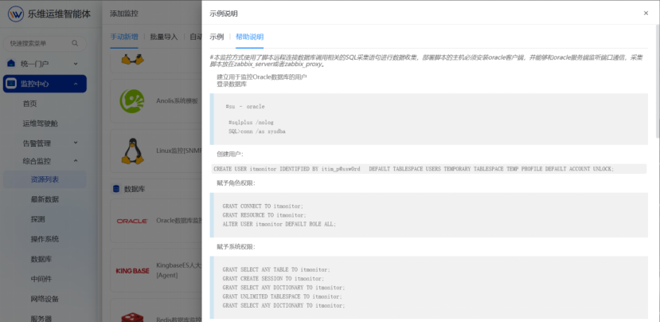Open 最新数据 menu item

point(45,199)
